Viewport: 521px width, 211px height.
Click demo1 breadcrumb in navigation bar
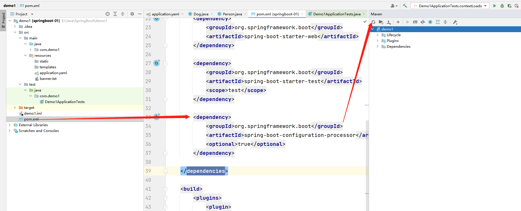10,5
